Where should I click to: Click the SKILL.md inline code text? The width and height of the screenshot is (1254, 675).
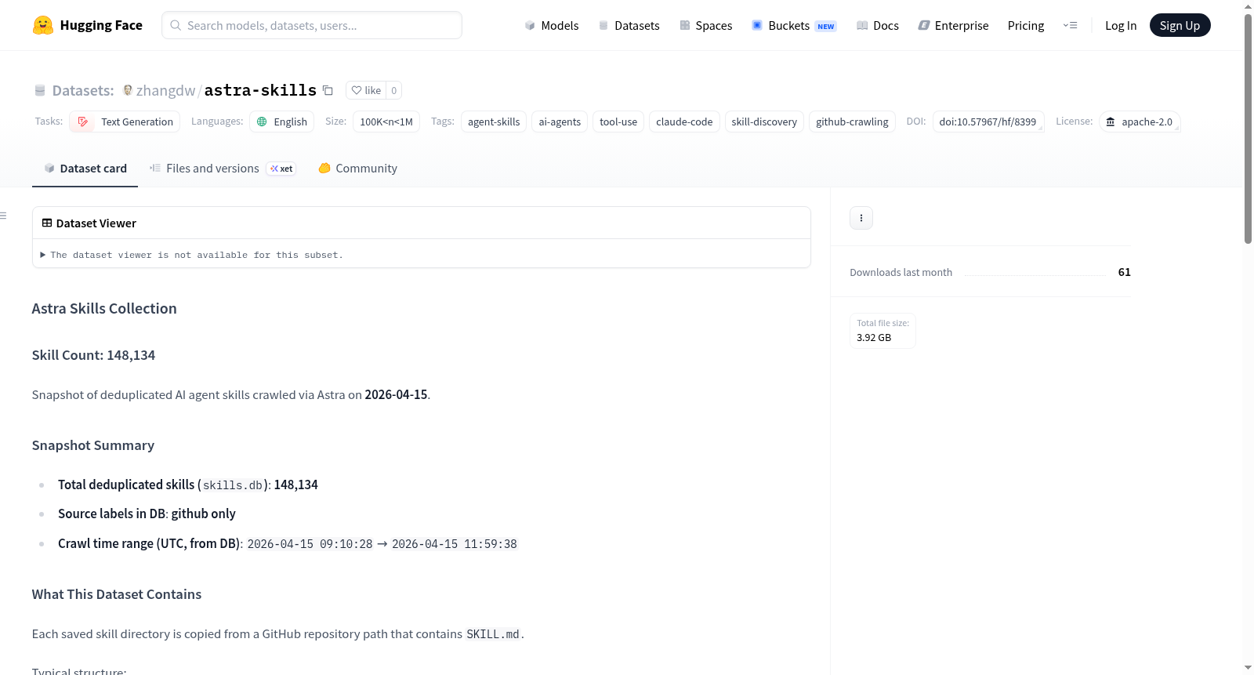(x=493, y=634)
